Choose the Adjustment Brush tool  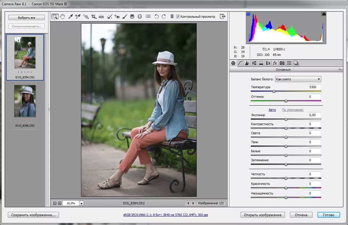[x=125, y=17]
